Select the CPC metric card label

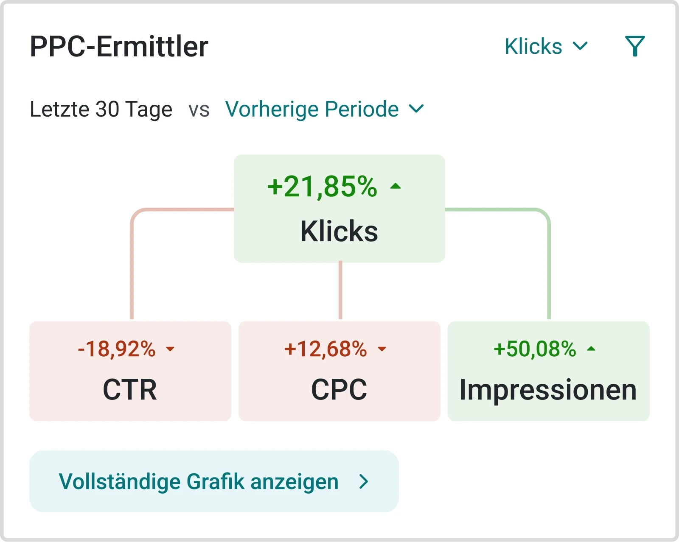339,389
